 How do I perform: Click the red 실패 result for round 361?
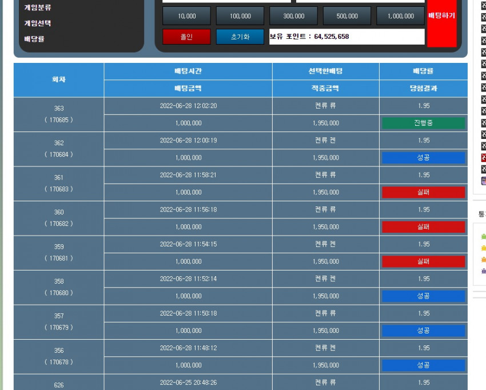pos(423,192)
